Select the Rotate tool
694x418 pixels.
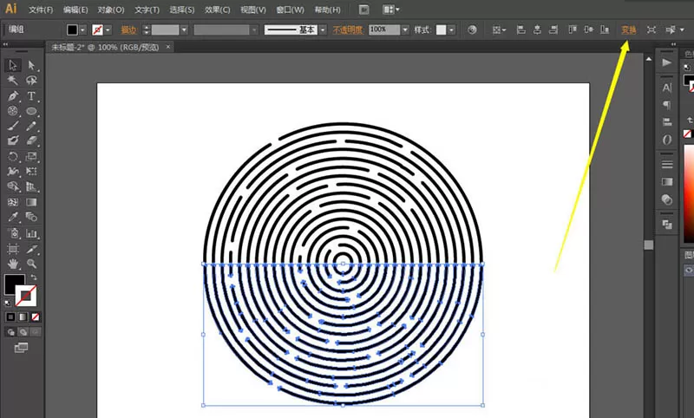[13, 157]
